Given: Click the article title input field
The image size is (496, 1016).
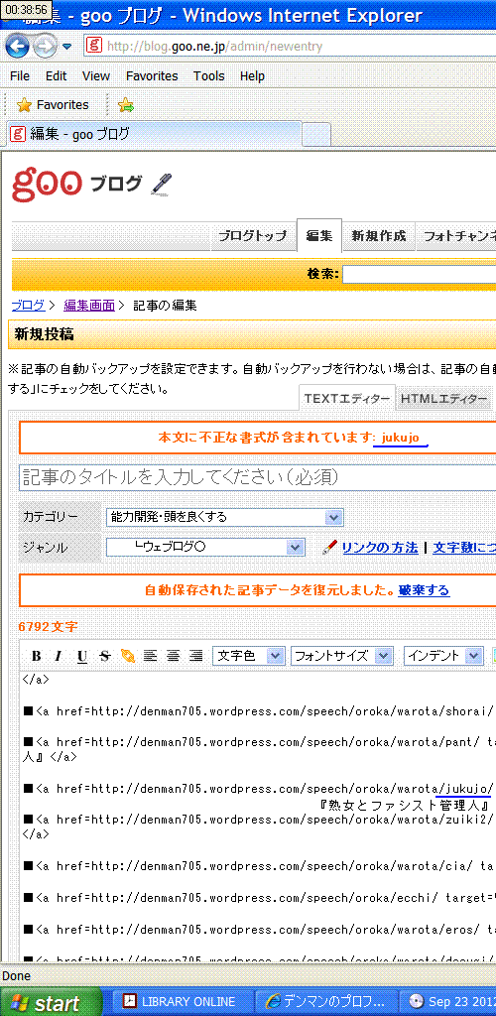Looking at the screenshot, I should pos(258,477).
